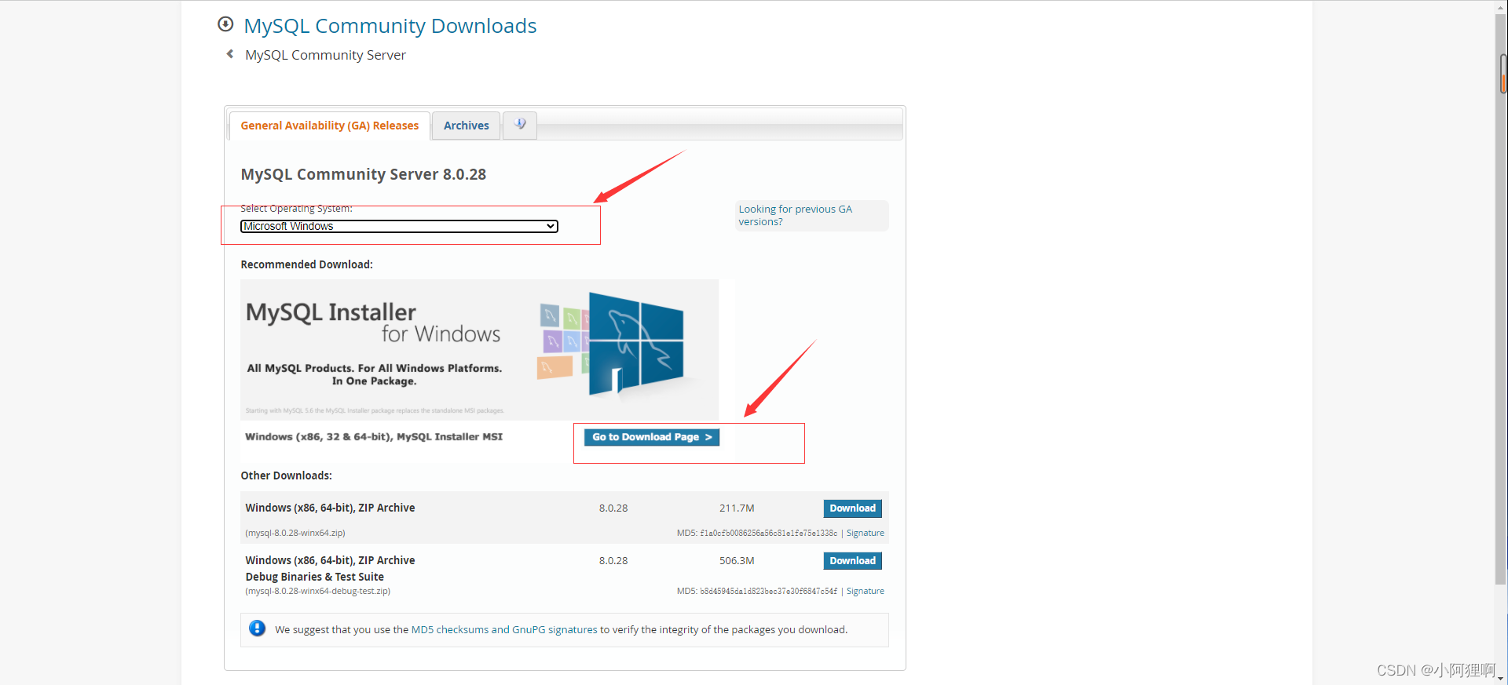Download the 506.3M Debug Binaries ZIP Archive
Screen dimensions: 1508x685
pos(852,561)
